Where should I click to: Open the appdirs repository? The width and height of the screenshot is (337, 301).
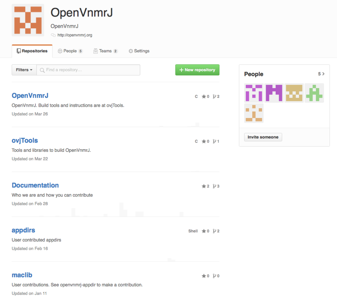point(23,230)
